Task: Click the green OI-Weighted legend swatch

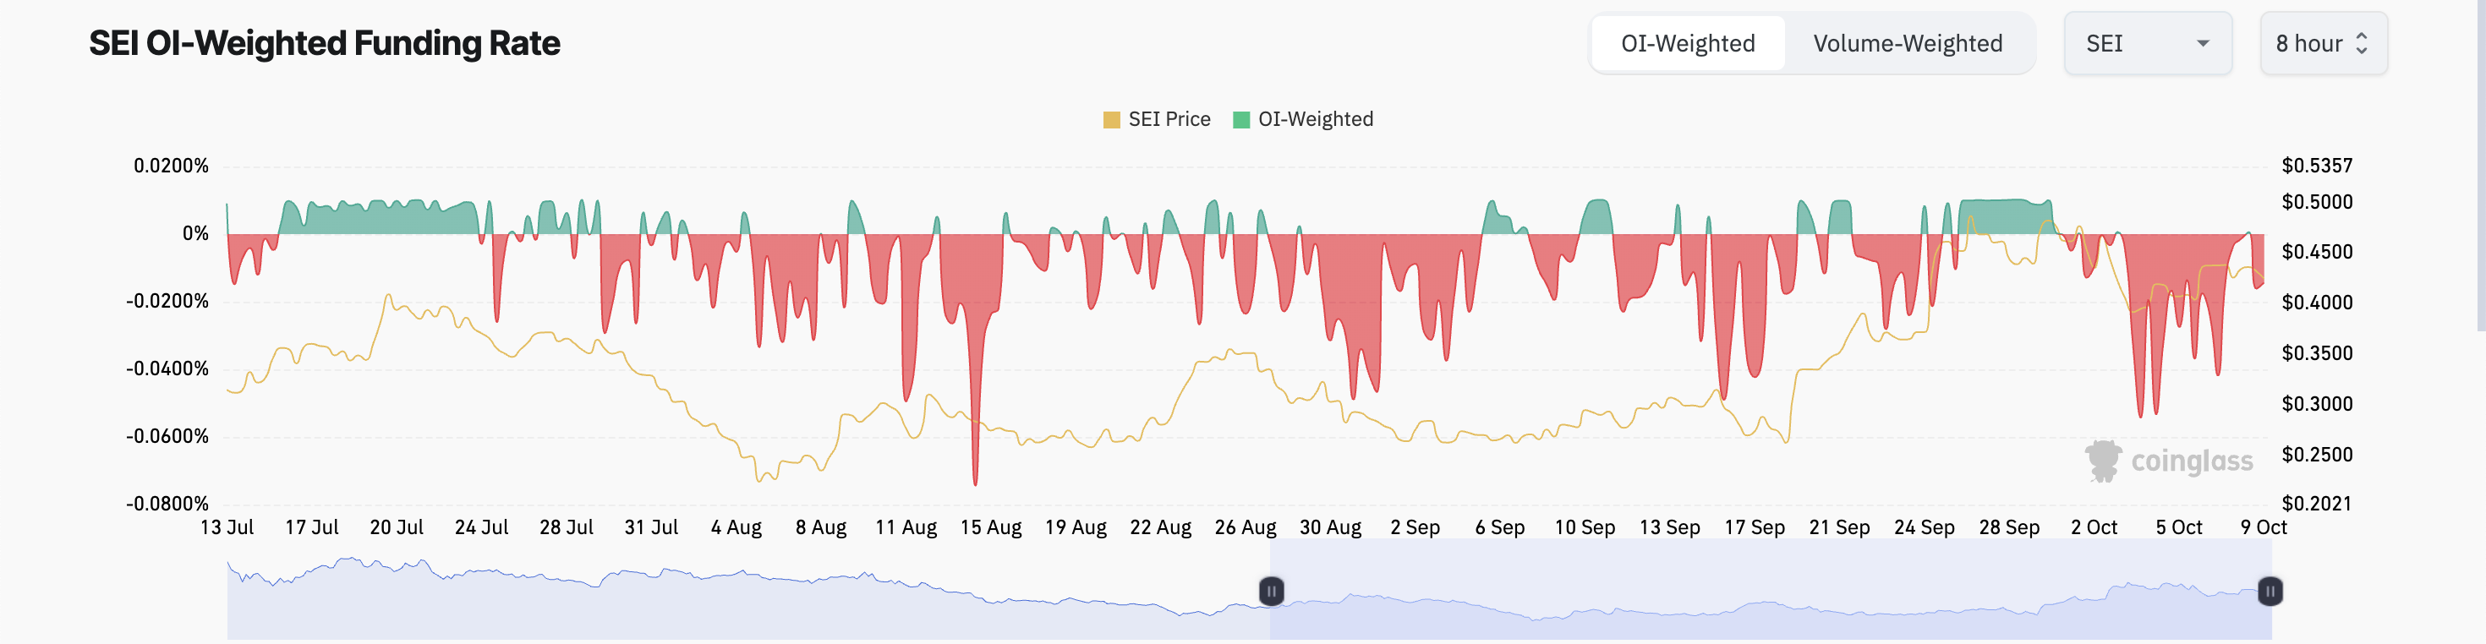Action: click(x=1242, y=119)
